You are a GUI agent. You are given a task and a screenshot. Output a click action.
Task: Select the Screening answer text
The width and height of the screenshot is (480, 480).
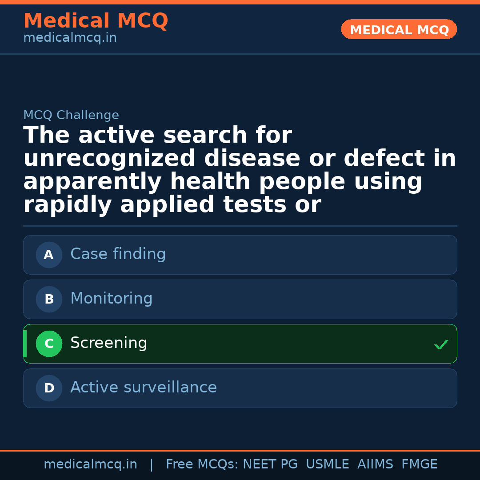coord(108,343)
